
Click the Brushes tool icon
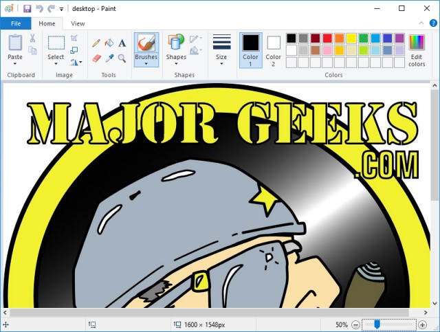tap(146, 43)
